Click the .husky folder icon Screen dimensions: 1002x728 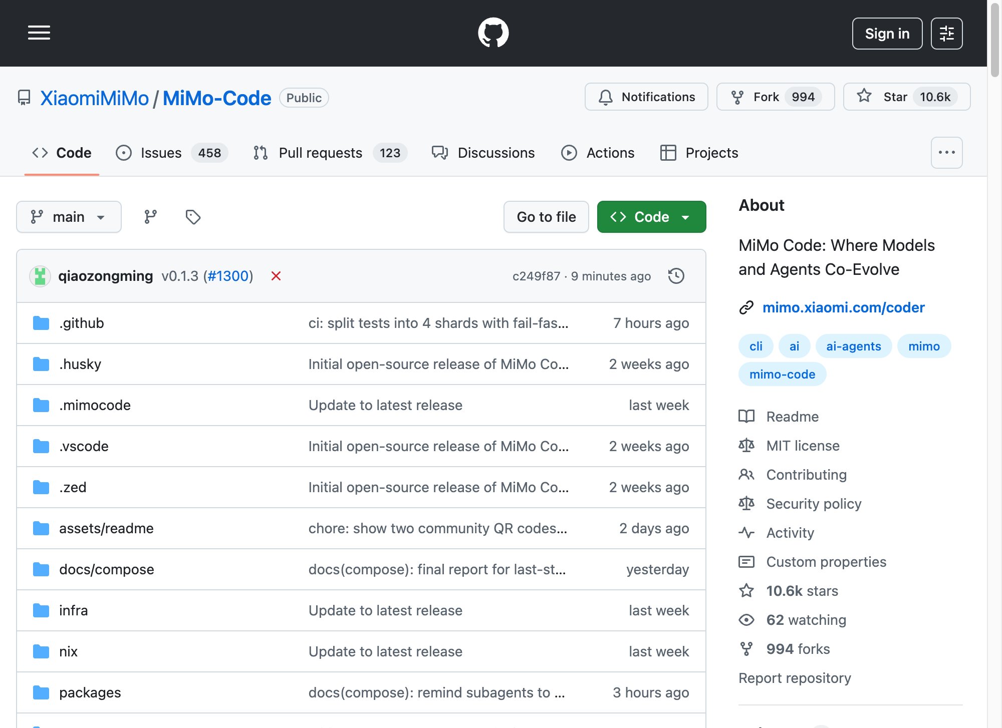coord(41,364)
